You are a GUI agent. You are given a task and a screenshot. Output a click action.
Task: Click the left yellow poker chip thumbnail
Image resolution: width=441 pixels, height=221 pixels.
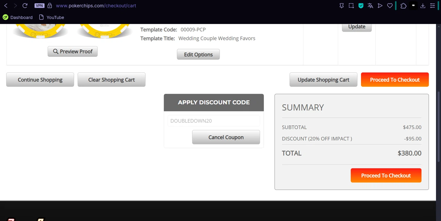pos(40,31)
